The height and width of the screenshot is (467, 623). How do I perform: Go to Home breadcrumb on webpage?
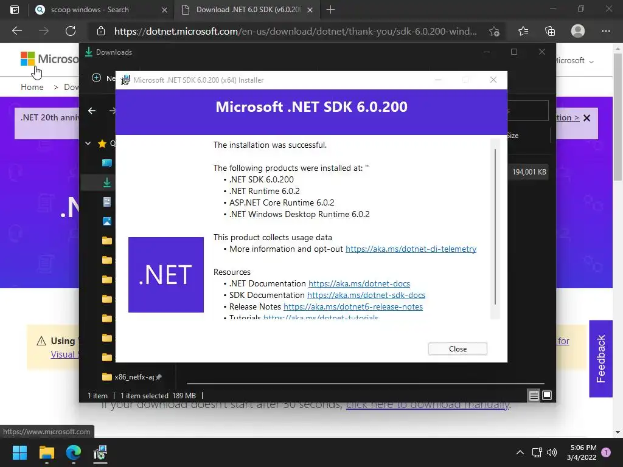pyautogui.click(x=32, y=87)
